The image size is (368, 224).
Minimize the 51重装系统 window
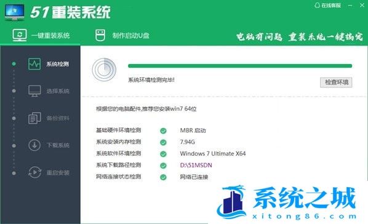point(350,5)
